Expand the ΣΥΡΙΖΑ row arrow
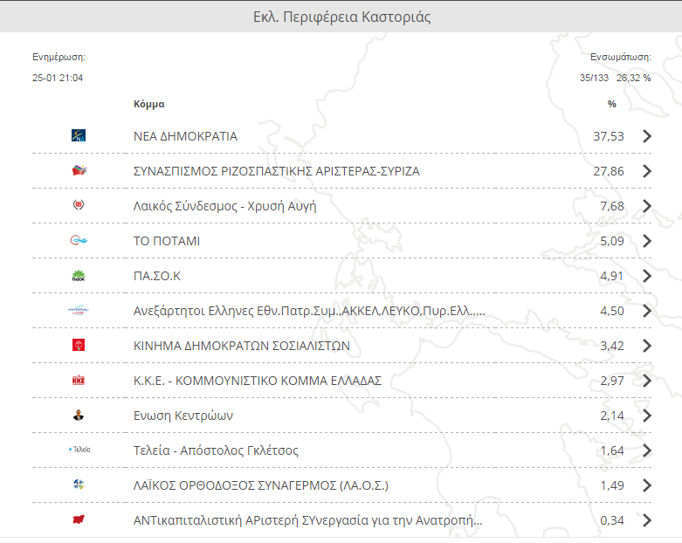 pyautogui.click(x=647, y=171)
